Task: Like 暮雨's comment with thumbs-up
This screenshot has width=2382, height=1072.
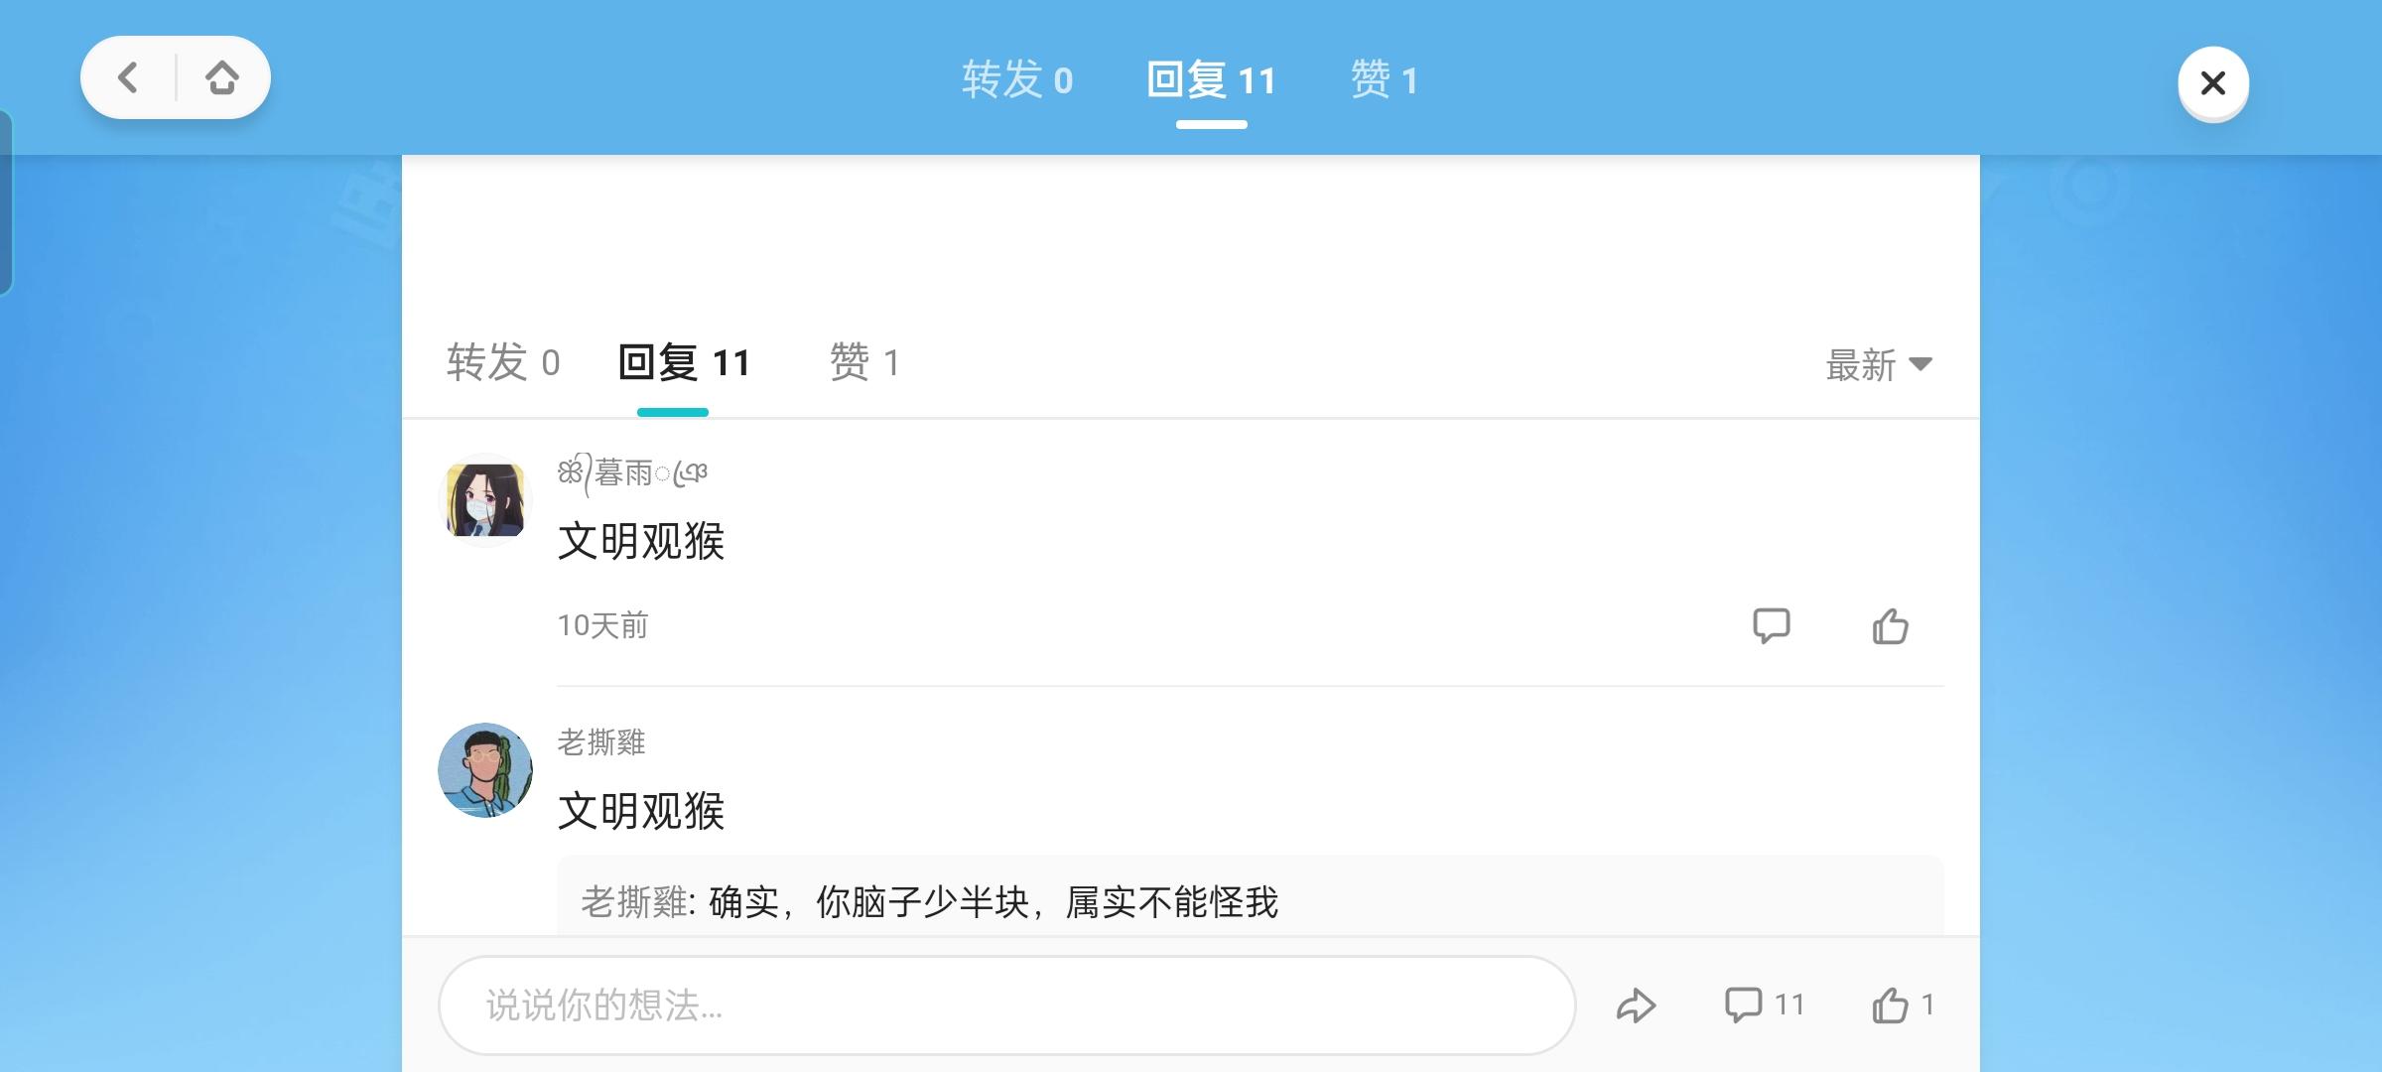Action: (1891, 626)
